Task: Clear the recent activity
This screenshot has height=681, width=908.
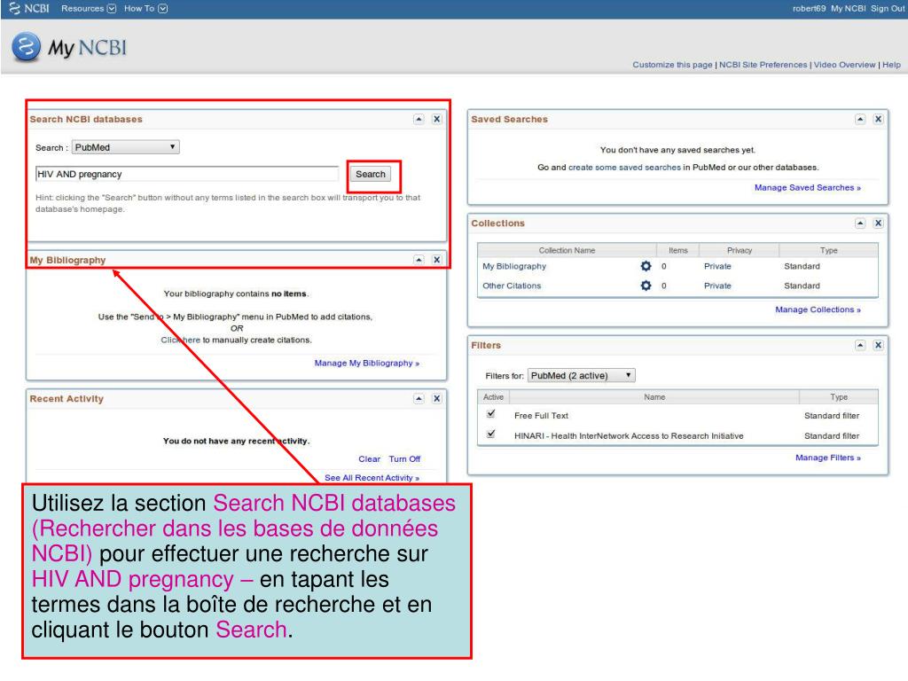Action: tap(369, 458)
